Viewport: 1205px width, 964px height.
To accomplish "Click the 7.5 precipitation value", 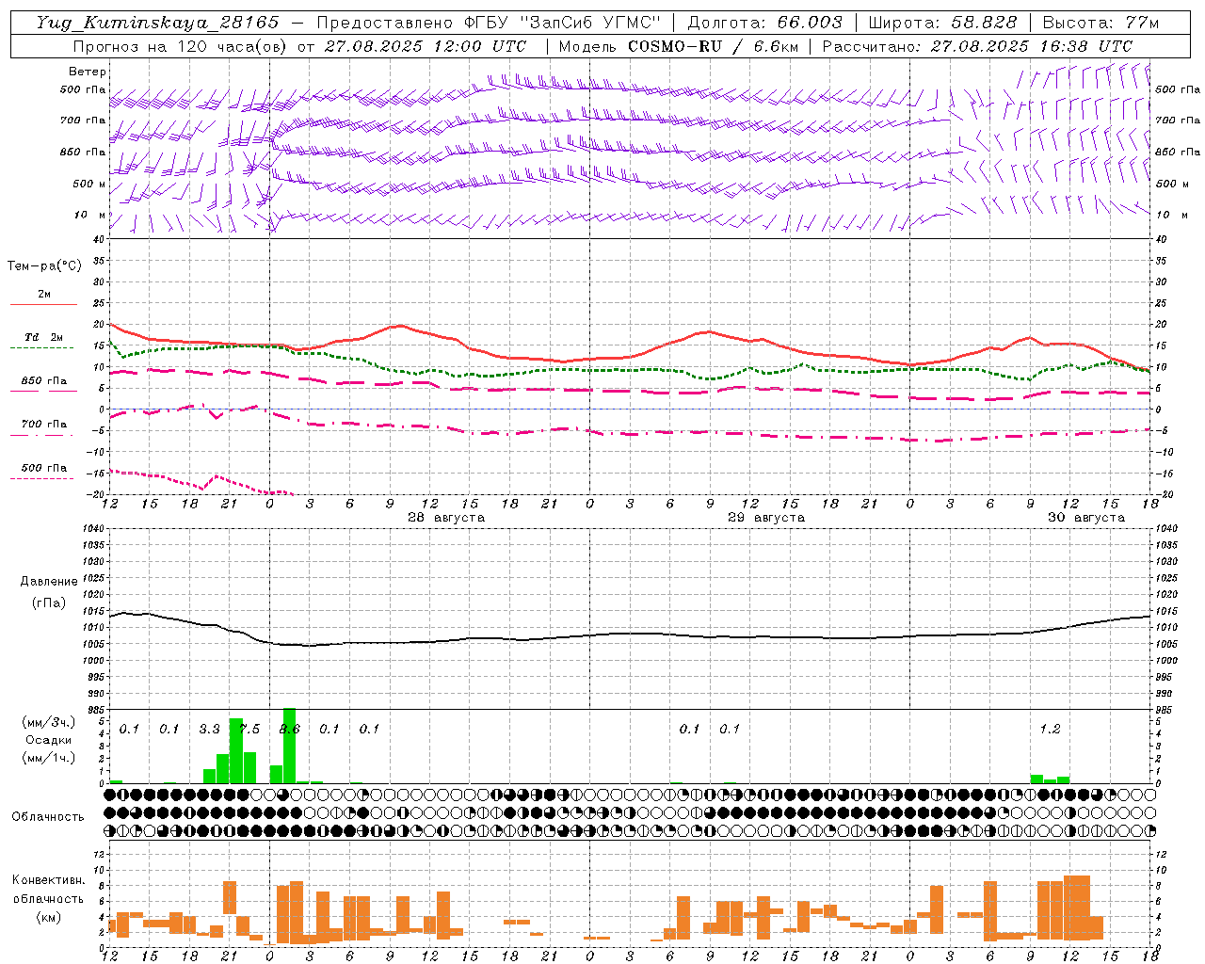I will [249, 730].
